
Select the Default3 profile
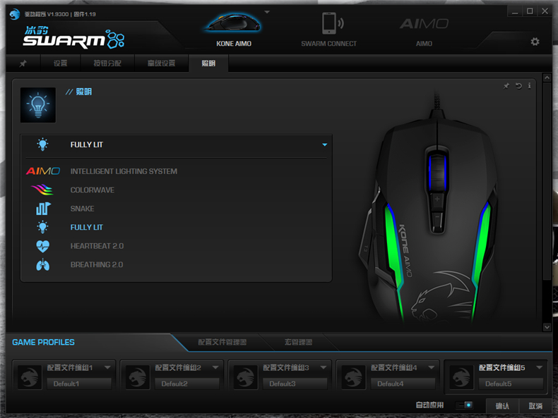pos(295,383)
